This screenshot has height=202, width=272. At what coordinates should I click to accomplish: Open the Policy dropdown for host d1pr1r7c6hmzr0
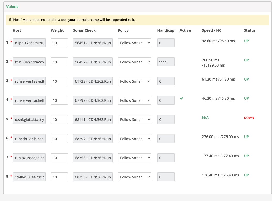click(134, 43)
